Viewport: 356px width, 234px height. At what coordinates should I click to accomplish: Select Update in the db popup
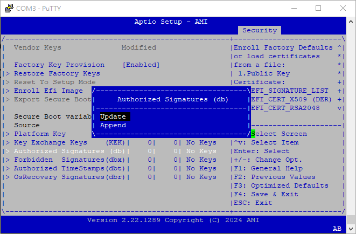(115, 116)
